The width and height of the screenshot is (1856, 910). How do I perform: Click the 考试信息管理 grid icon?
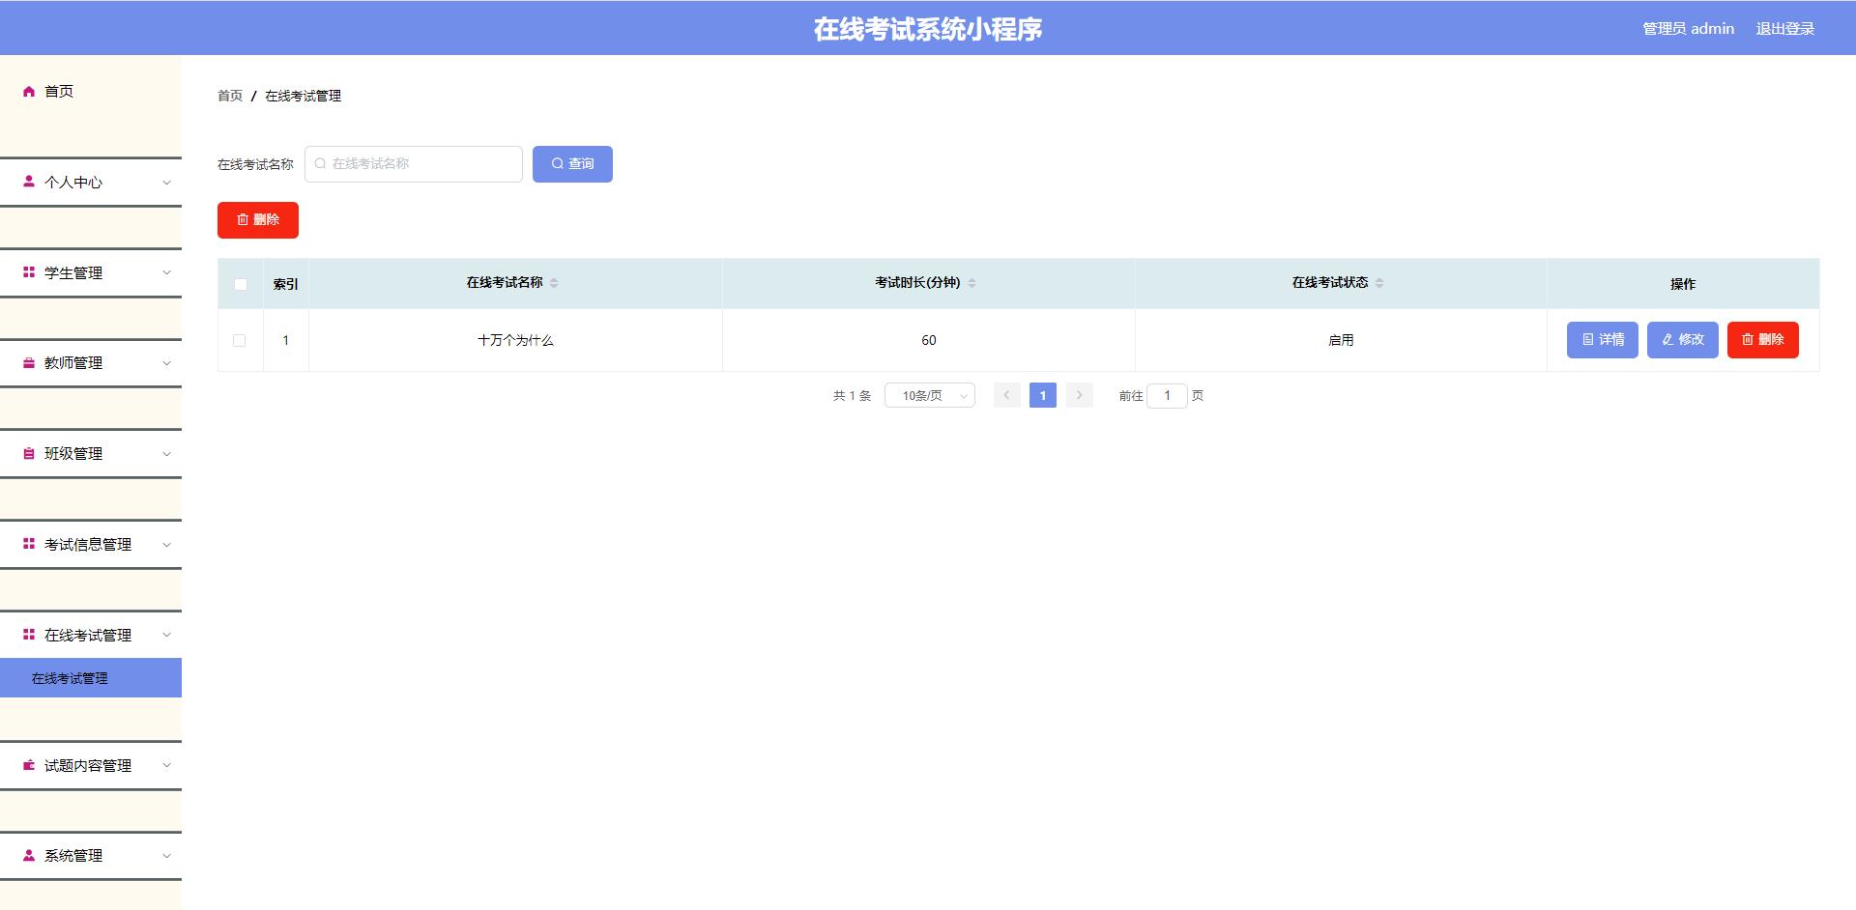click(x=28, y=544)
